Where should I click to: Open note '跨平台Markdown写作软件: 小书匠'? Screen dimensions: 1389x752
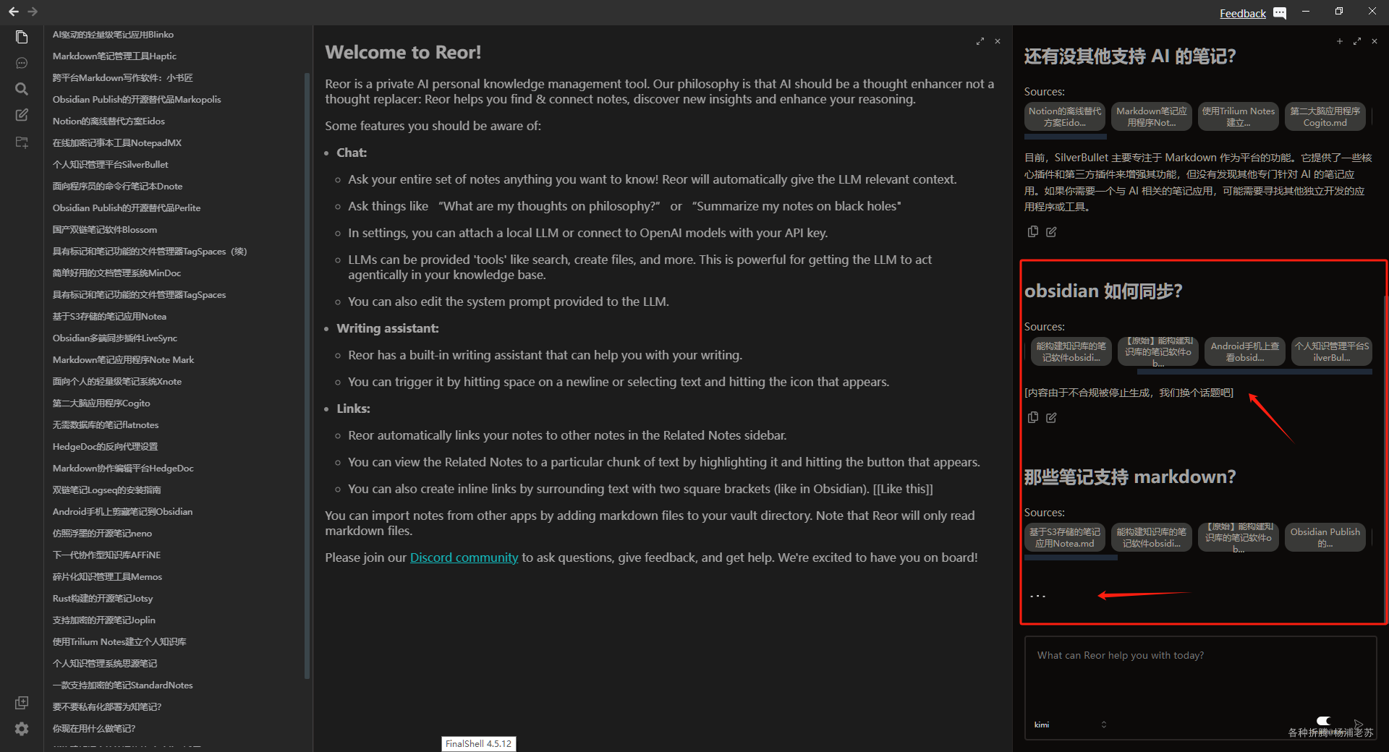(122, 78)
